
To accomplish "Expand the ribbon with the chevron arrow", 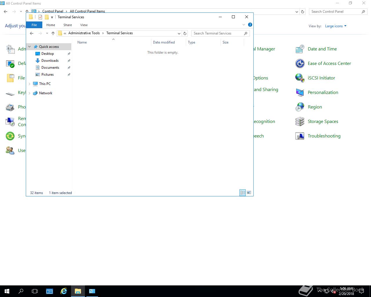I will 244,25.
